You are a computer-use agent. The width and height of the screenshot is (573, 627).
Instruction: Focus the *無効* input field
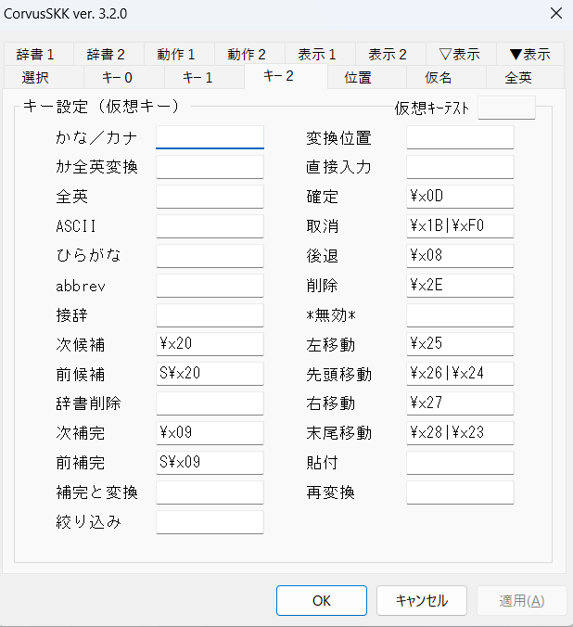[x=460, y=314]
